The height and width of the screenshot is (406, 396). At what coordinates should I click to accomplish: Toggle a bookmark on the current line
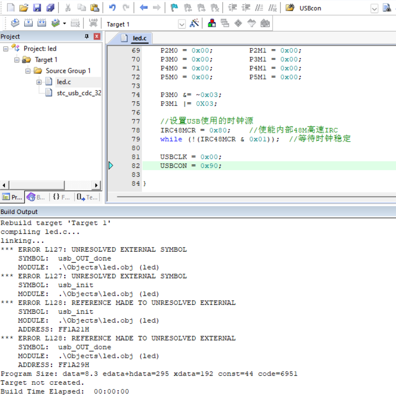tap(174, 8)
